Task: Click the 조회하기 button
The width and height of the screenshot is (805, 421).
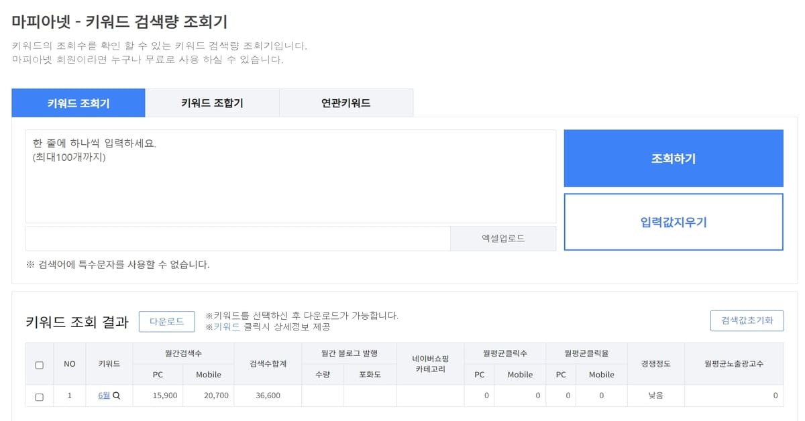Action: tap(673, 158)
